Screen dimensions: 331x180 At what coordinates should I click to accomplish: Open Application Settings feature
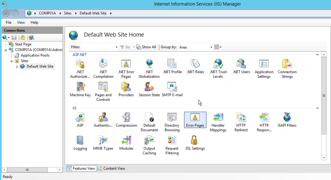pyautogui.click(x=264, y=69)
